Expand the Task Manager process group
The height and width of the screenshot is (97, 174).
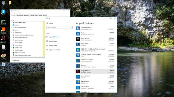click(11, 33)
